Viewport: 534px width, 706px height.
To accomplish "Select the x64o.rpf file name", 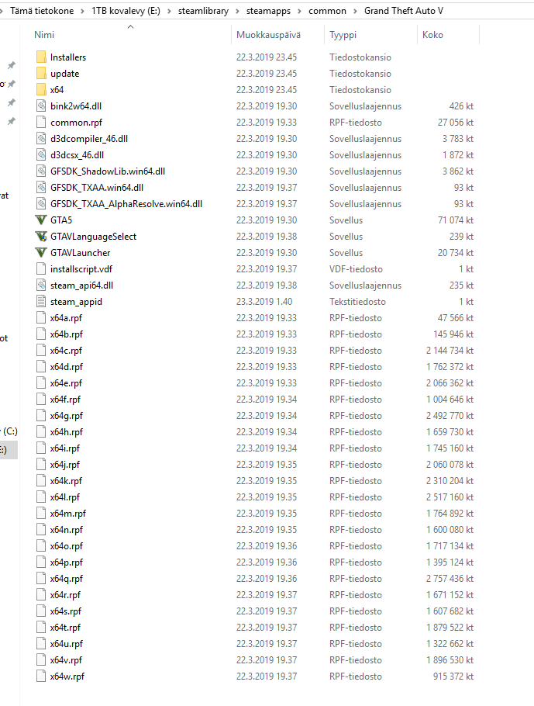I will [67, 545].
